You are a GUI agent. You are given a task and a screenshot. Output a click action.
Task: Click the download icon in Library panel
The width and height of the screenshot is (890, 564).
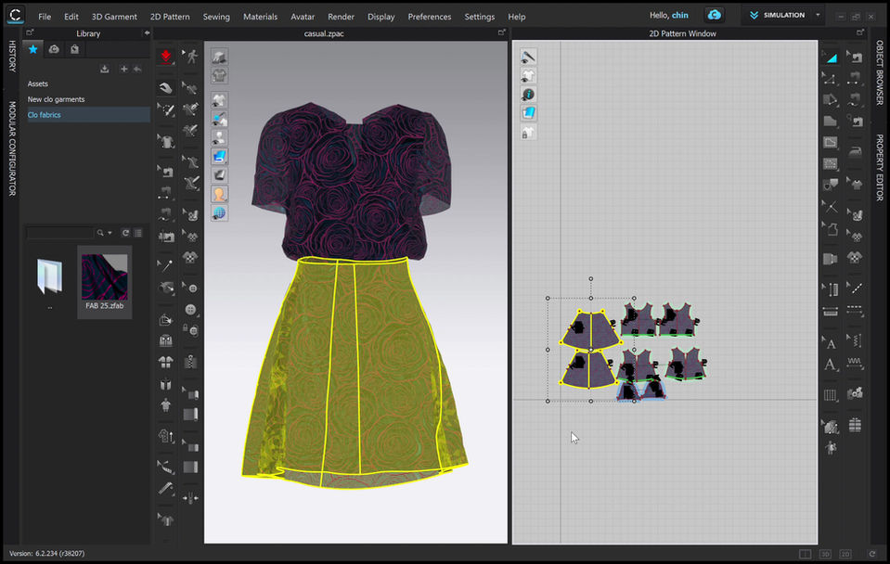coord(105,69)
